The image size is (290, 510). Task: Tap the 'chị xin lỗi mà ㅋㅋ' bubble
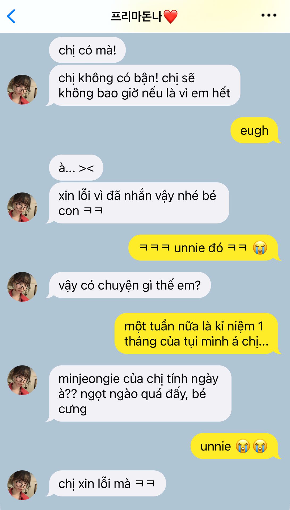coord(107,484)
